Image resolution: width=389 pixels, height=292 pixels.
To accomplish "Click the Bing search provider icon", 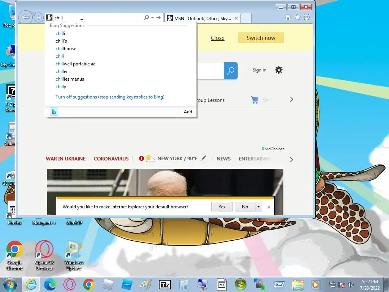I will (x=54, y=112).
